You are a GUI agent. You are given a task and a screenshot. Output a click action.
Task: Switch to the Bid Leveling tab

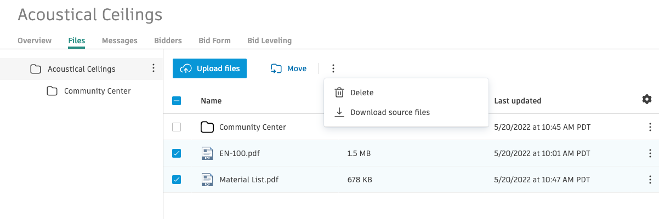[x=269, y=41]
